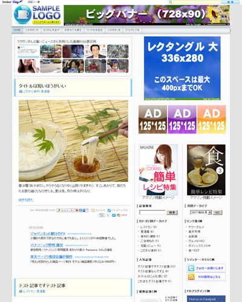Click the baseball player news thumbnail

118,66
